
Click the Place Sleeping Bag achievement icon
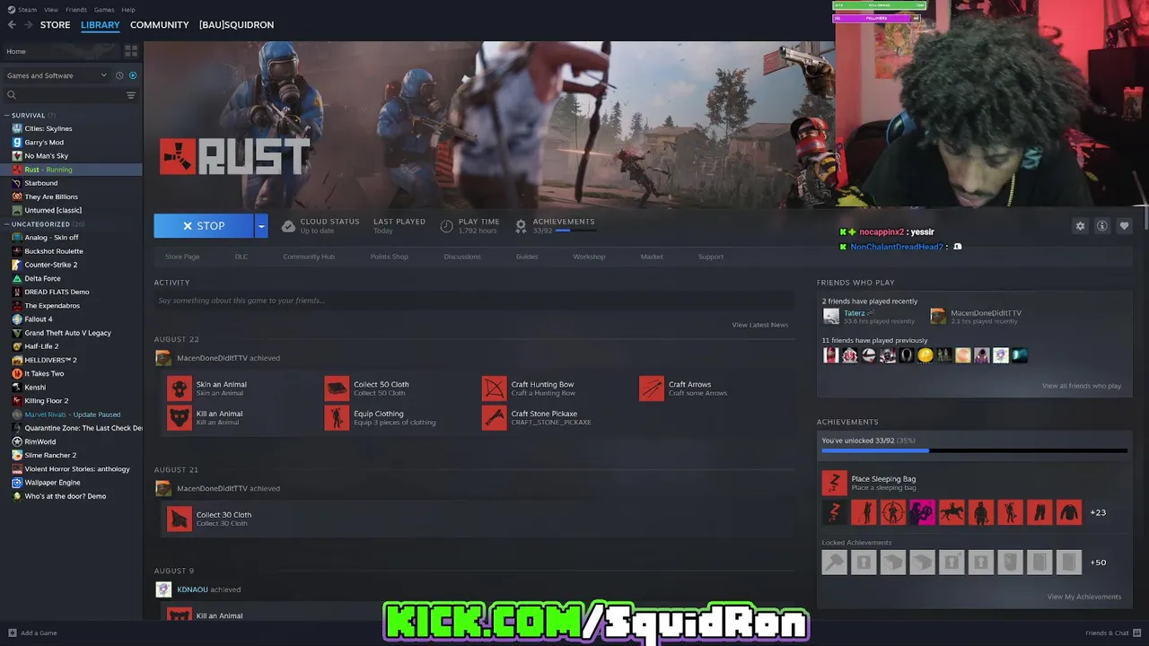click(834, 483)
